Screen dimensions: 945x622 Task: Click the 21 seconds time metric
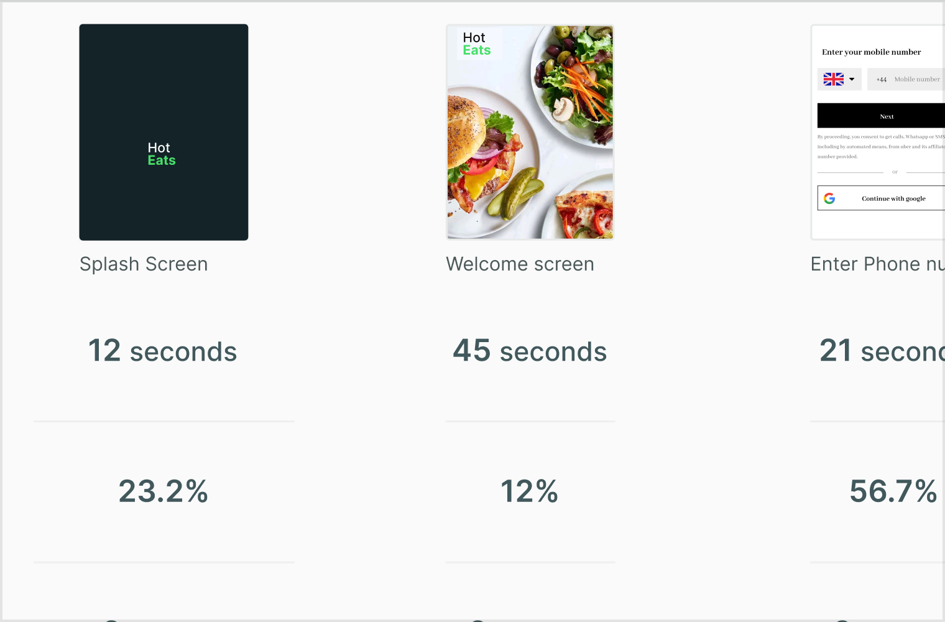click(x=882, y=351)
